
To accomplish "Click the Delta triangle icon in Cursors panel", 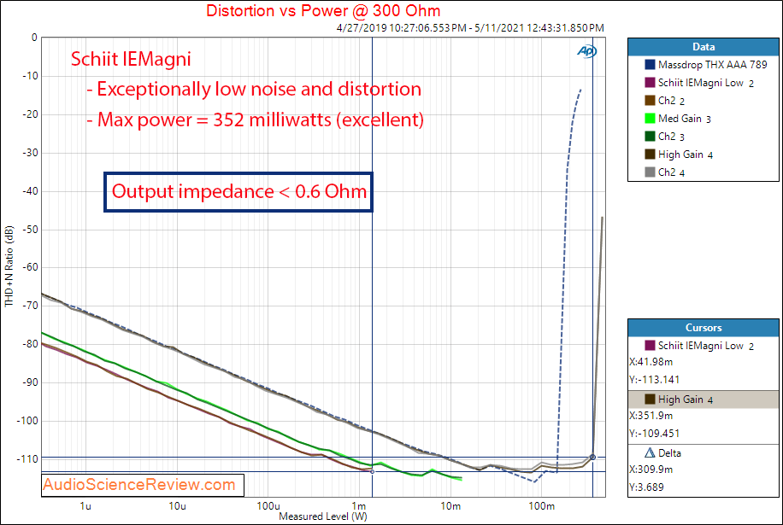I will click(x=650, y=452).
